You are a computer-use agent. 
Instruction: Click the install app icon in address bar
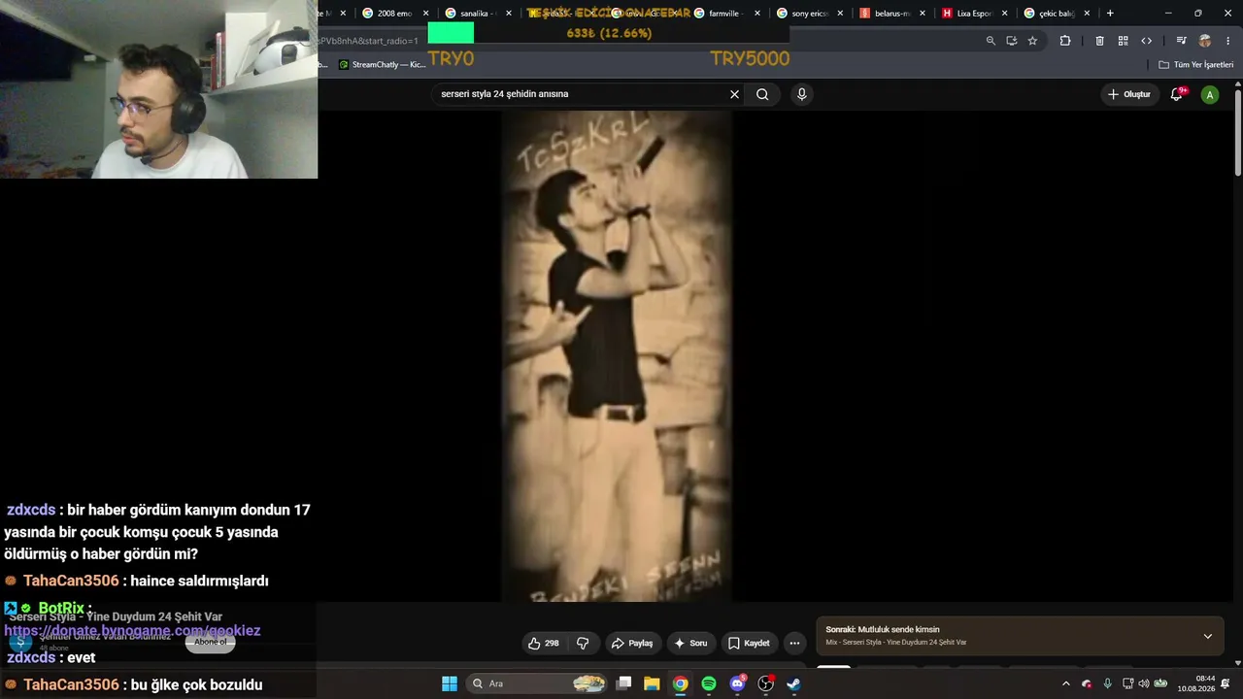1012,41
